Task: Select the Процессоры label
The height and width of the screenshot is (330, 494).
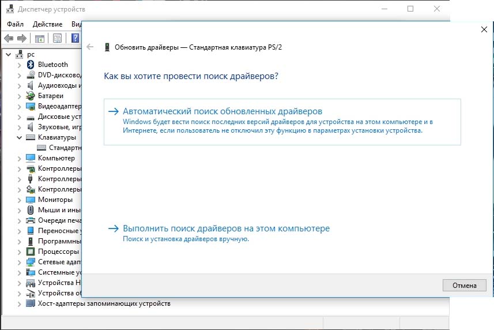Action: tap(59, 252)
